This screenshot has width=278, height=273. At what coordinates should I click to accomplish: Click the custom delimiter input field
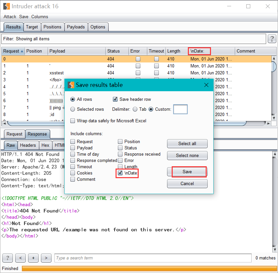click(x=180, y=109)
